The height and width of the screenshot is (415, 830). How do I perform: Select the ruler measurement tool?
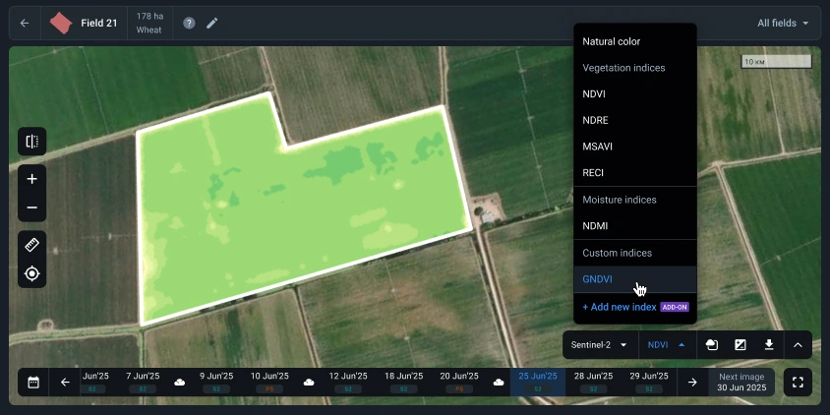point(31,245)
